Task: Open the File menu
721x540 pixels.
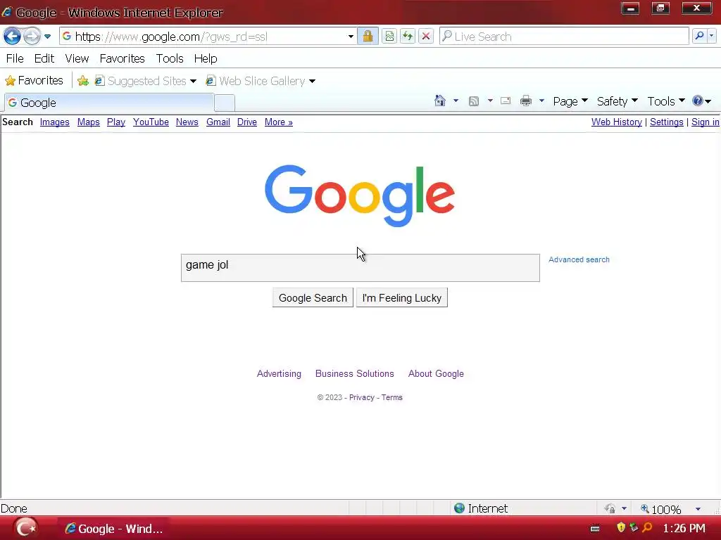Action: (x=15, y=59)
